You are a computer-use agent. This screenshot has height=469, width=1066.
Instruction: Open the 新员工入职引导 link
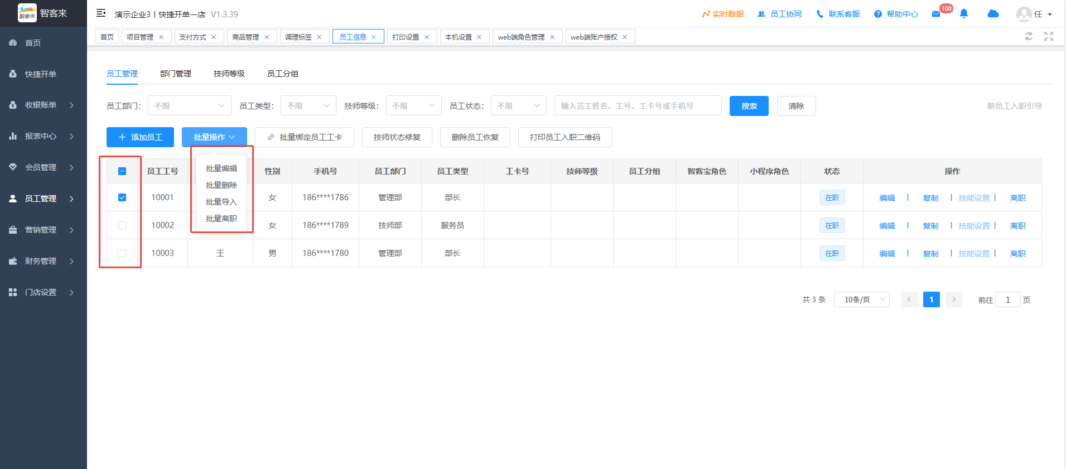[x=1015, y=106]
